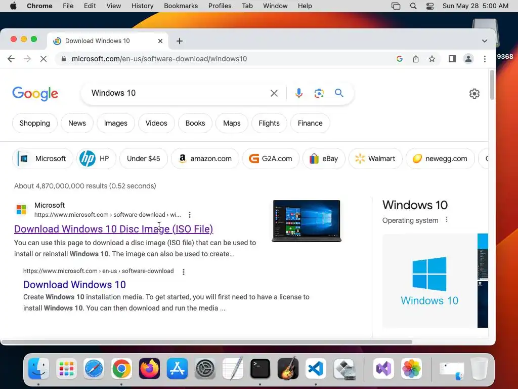Open the Bookmarks menu
Viewport: 518px width, 389px height.
[181, 6]
